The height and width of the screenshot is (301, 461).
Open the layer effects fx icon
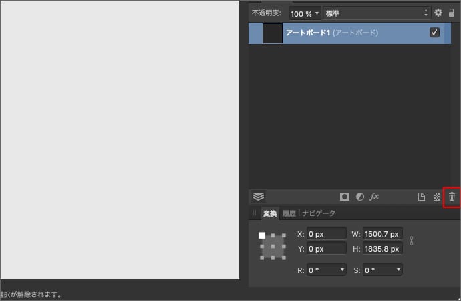375,197
